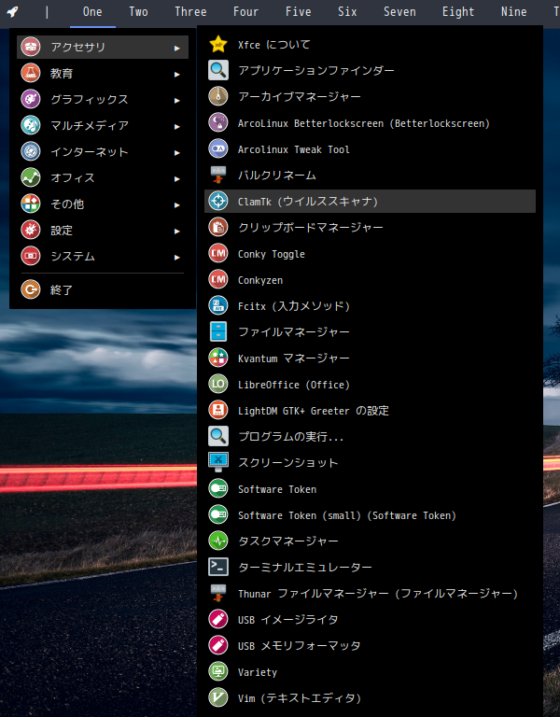Open the その他 category
Screen dimensions: 560x717
(x=103, y=204)
